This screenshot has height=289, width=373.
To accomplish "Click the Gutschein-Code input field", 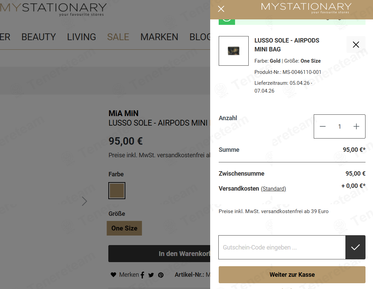I will click(x=282, y=247).
